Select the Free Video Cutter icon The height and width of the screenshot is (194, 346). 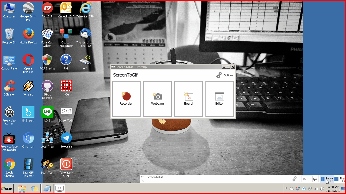(x=9, y=116)
